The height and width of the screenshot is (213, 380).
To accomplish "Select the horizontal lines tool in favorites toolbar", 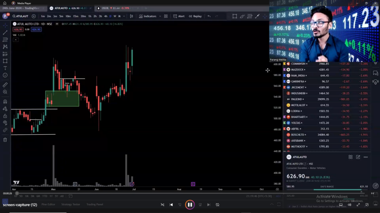I will tap(250, 16).
